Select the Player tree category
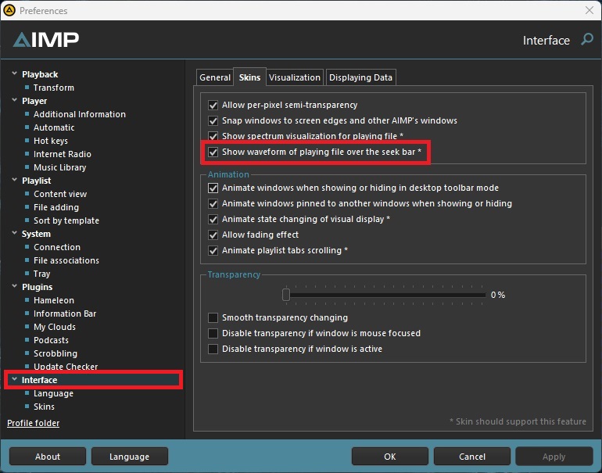Screen dimensions: 602x473 pyautogui.click(x=34, y=101)
